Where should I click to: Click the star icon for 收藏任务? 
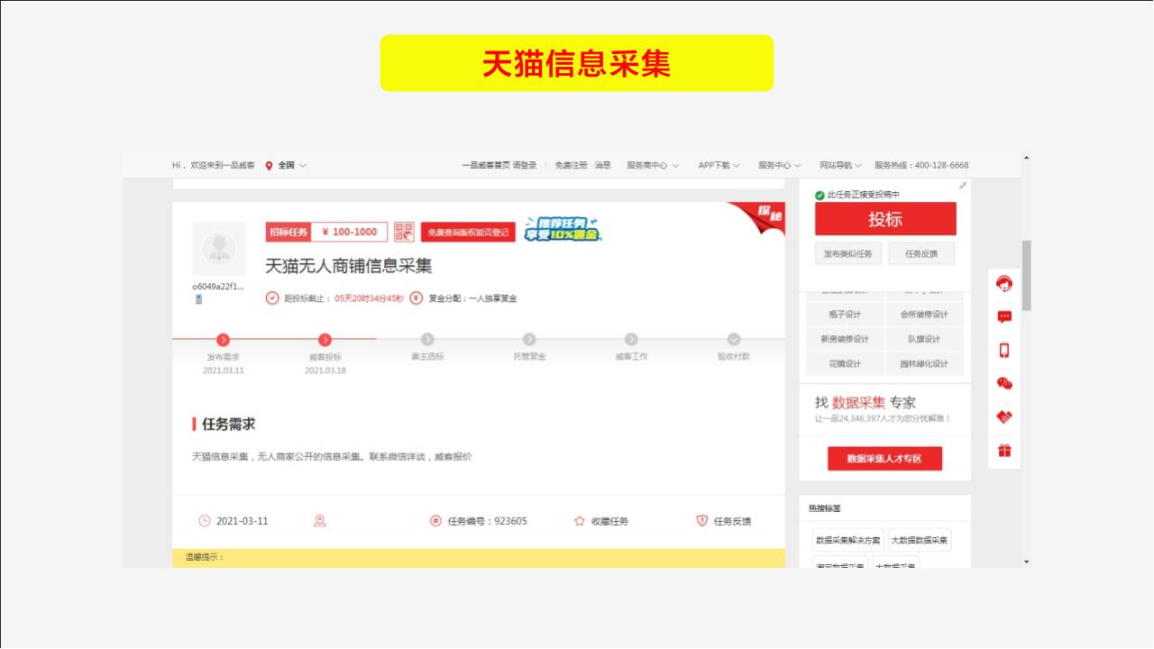point(580,521)
